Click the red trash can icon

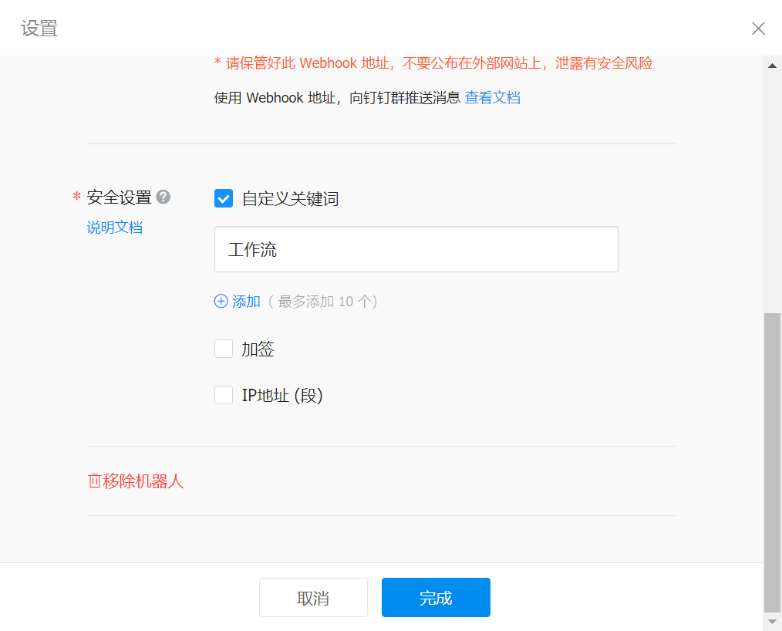(x=94, y=481)
